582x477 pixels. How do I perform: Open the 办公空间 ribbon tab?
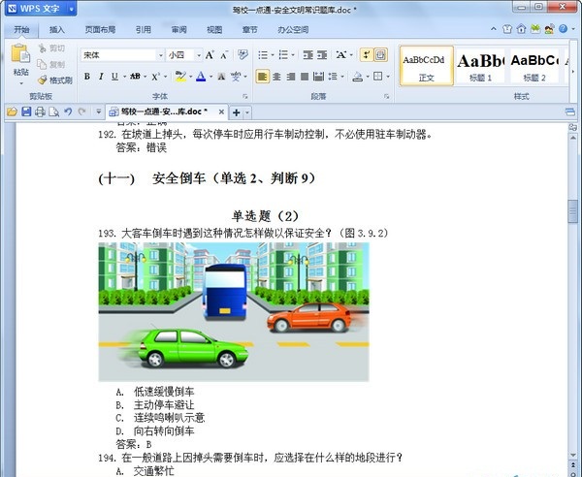point(293,30)
